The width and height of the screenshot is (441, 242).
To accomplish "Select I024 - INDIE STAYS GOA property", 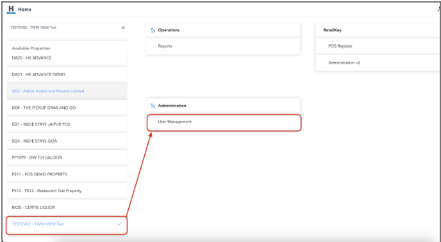I will point(67,141).
